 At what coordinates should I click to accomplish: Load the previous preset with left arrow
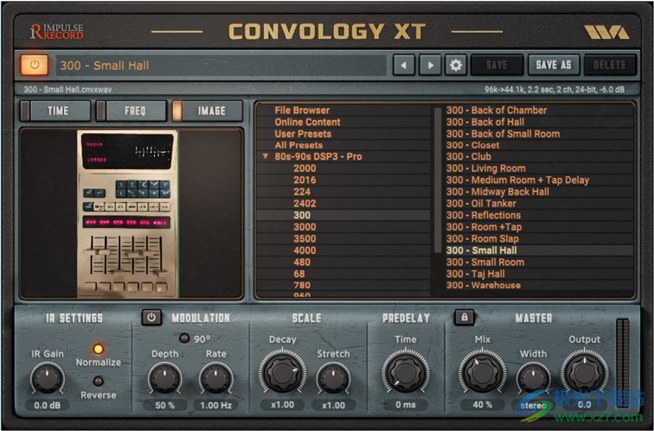click(x=403, y=65)
